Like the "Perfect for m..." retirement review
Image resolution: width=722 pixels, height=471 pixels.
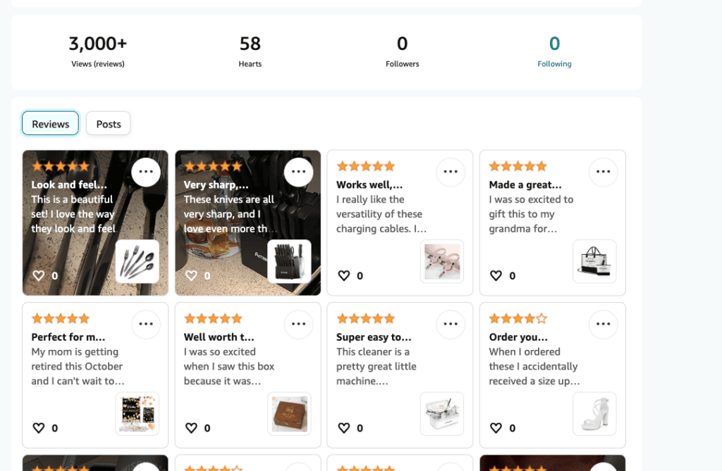click(39, 428)
